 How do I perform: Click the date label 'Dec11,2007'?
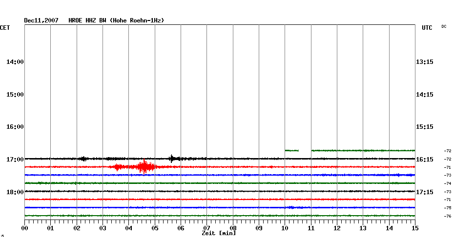(41, 20)
